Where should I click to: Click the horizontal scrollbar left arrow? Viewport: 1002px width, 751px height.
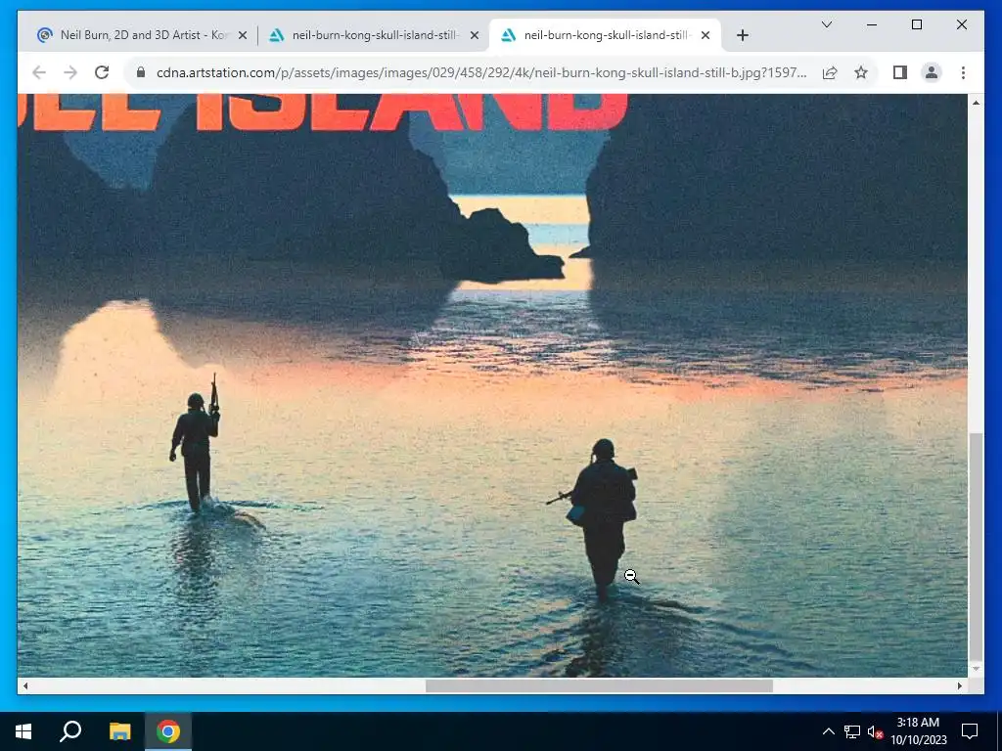click(x=24, y=685)
